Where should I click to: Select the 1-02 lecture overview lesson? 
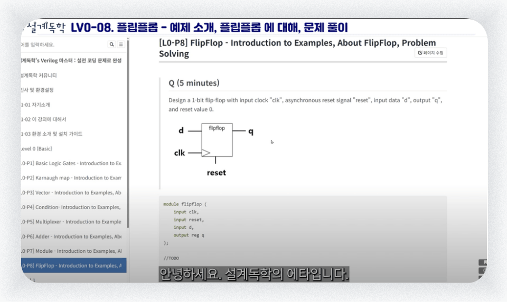pyautogui.click(x=44, y=119)
